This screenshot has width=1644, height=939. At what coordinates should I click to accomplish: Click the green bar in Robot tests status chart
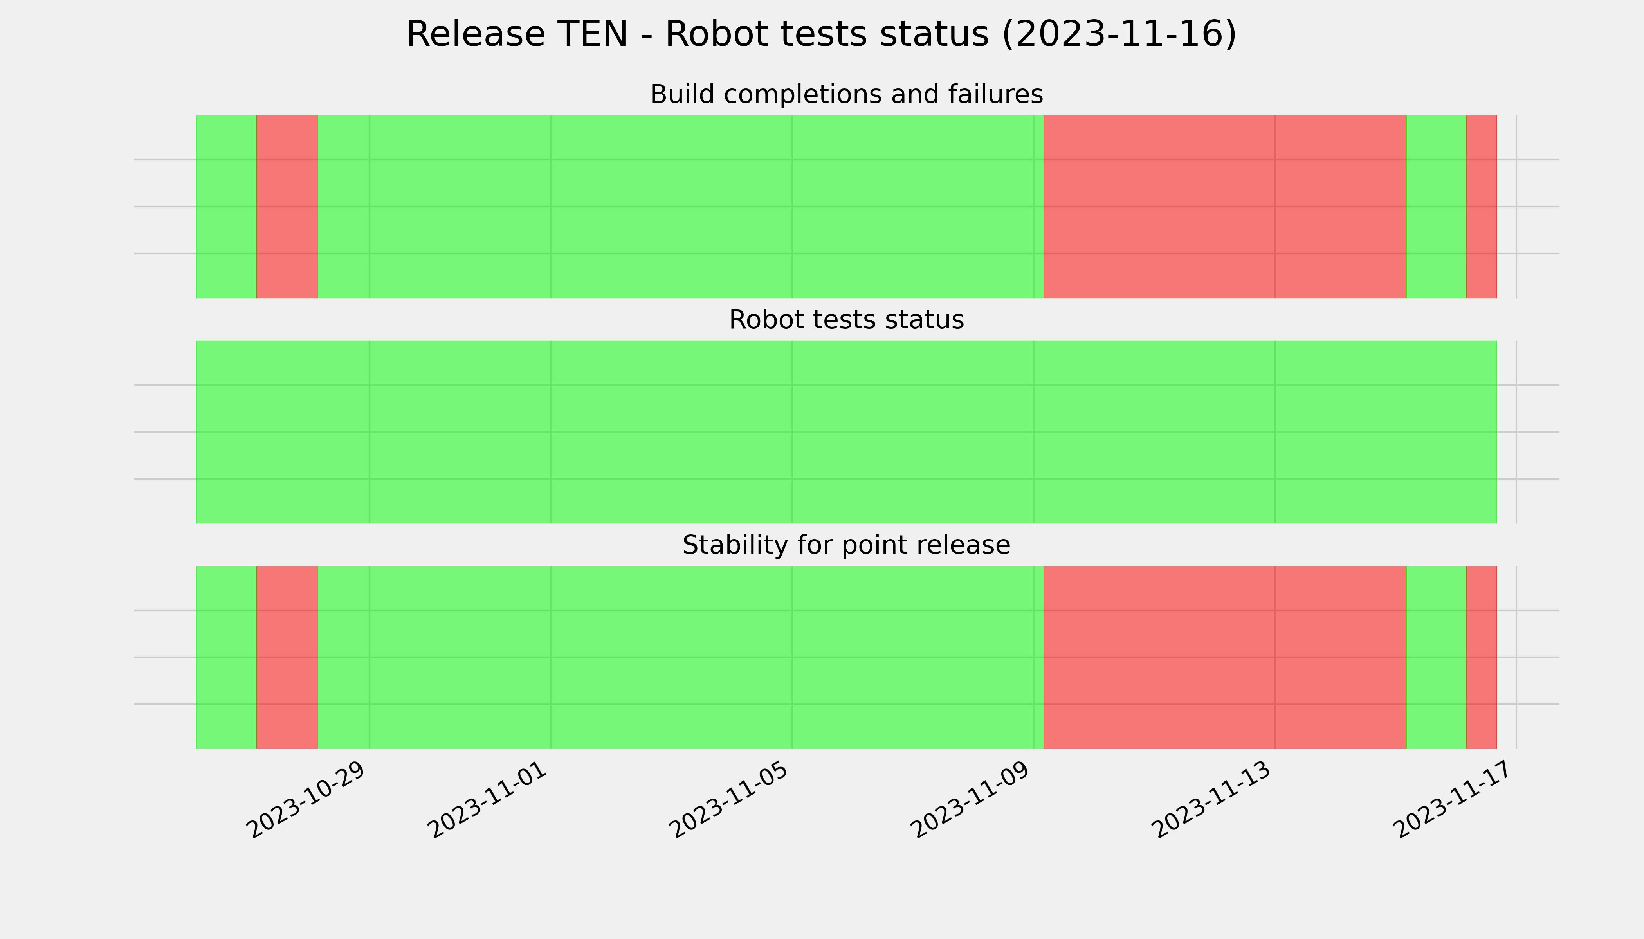pyautogui.click(x=847, y=432)
